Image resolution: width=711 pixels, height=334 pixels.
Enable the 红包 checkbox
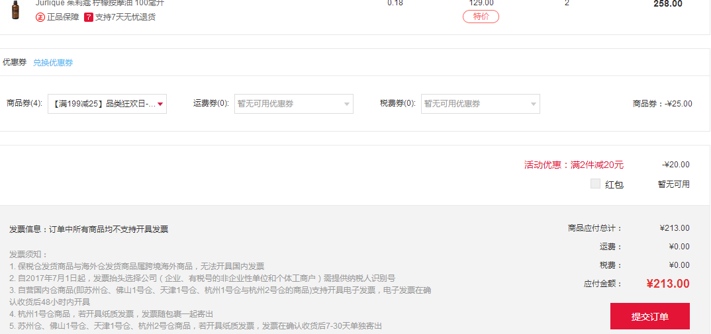(595, 184)
